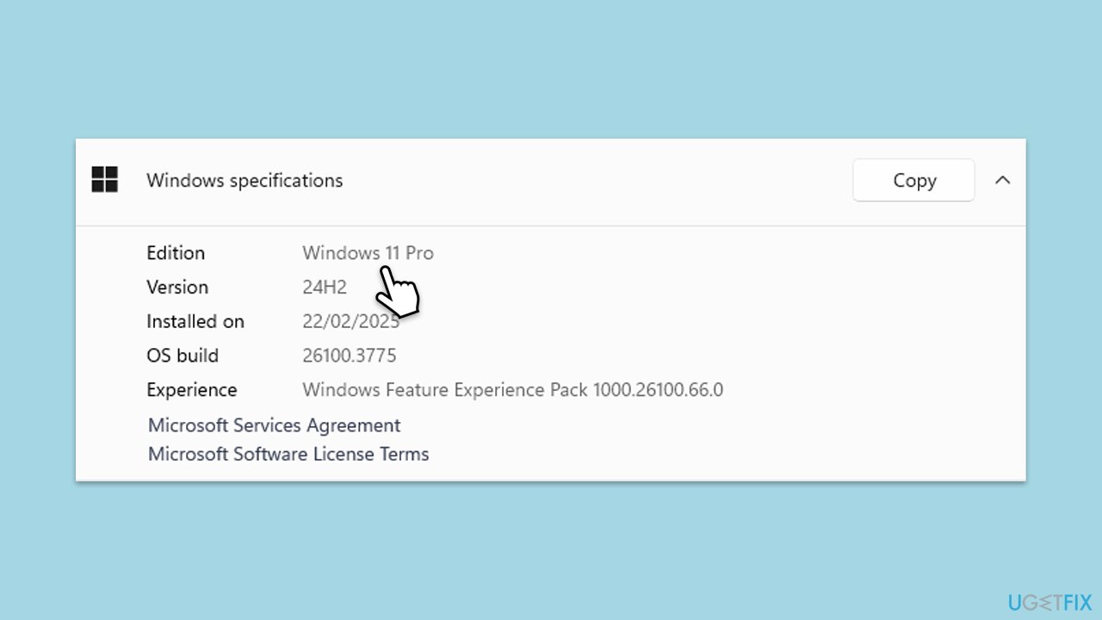The height and width of the screenshot is (620, 1102).
Task: Select the Experience label
Action: point(191,390)
